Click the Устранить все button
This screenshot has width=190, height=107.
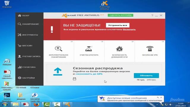click(118, 25)
